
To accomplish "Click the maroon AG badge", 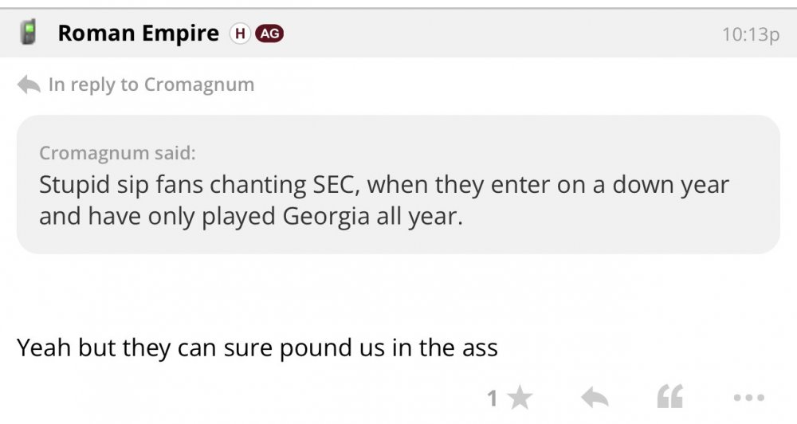I will (x=269, y=33).
